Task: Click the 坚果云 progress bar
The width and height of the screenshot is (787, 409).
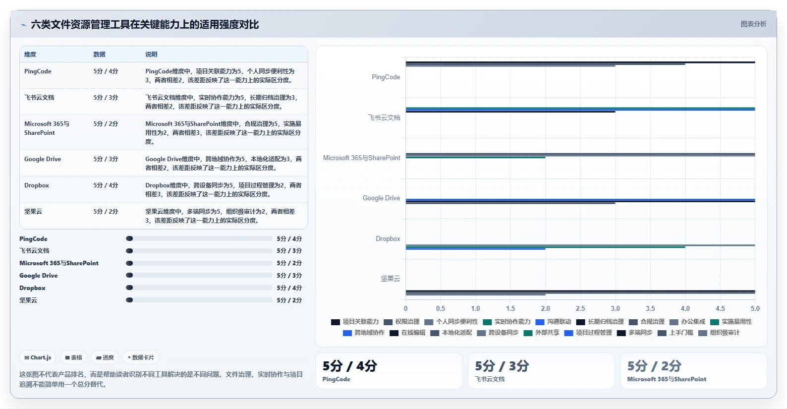Action: coord(199,300)
